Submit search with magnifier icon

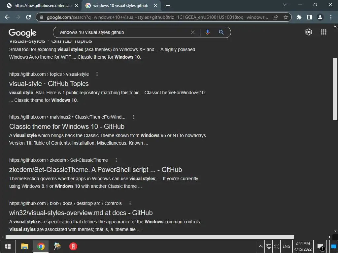click(x=221, y=32)
